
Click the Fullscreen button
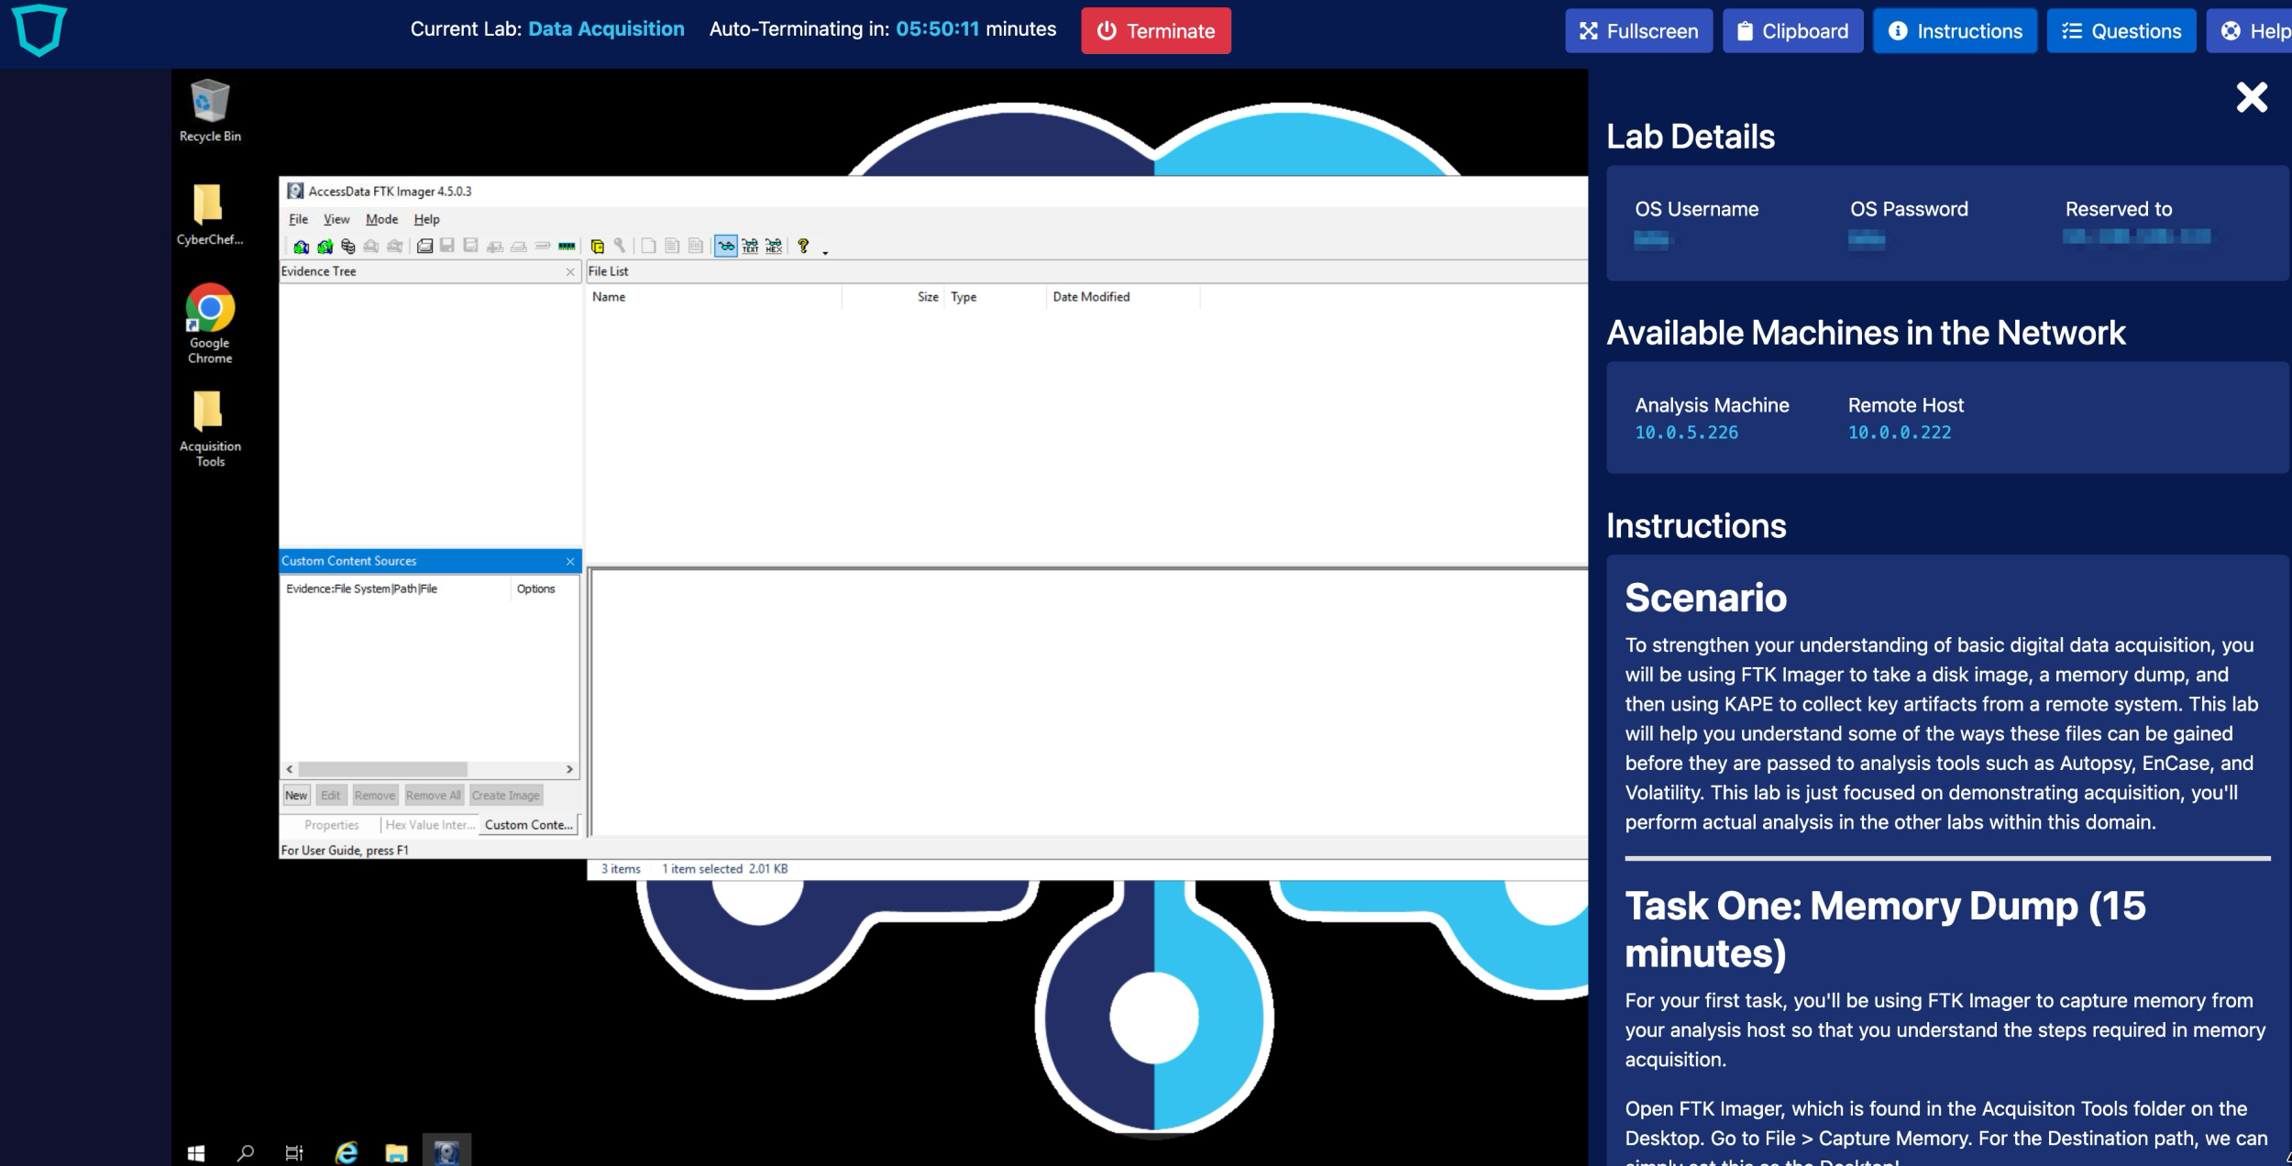1638,31
